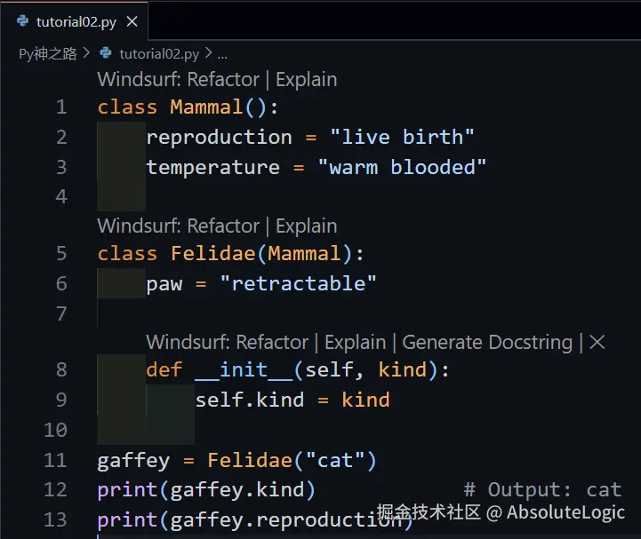The height and width of the screenshot is (539, 641).
Task: Click self.kind on line 9
Action: (x=249, y=400)
